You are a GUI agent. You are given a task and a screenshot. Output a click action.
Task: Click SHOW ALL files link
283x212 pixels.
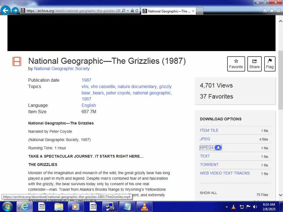[208, 193]
